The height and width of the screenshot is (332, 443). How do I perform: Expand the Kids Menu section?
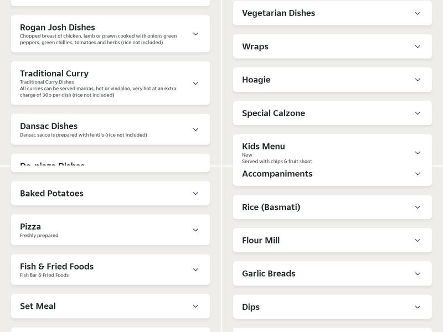[331, 152]
